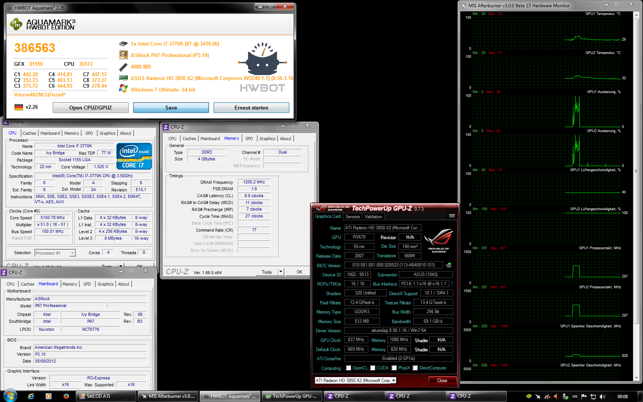
Task: Click the ROG Republic of Gamers logo in GPU-Z
Action: 439,240
